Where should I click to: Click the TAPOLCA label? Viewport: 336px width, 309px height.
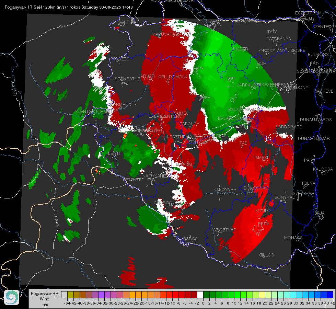click(x=190, y=124)
